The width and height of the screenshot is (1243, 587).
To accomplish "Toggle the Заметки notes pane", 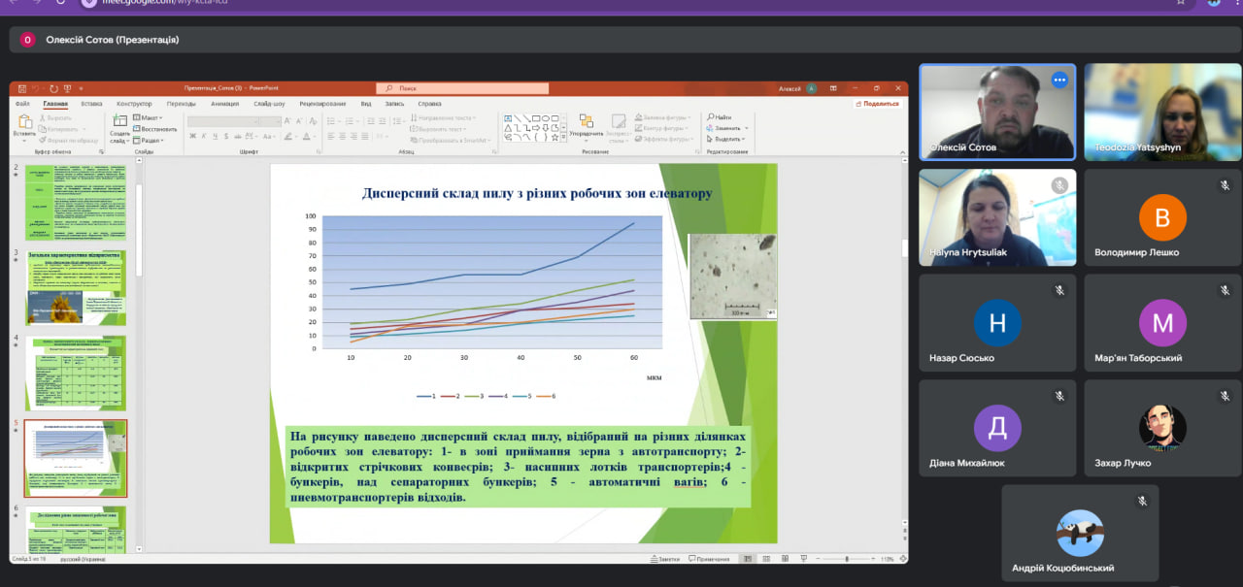I will [x=665, y=559].
